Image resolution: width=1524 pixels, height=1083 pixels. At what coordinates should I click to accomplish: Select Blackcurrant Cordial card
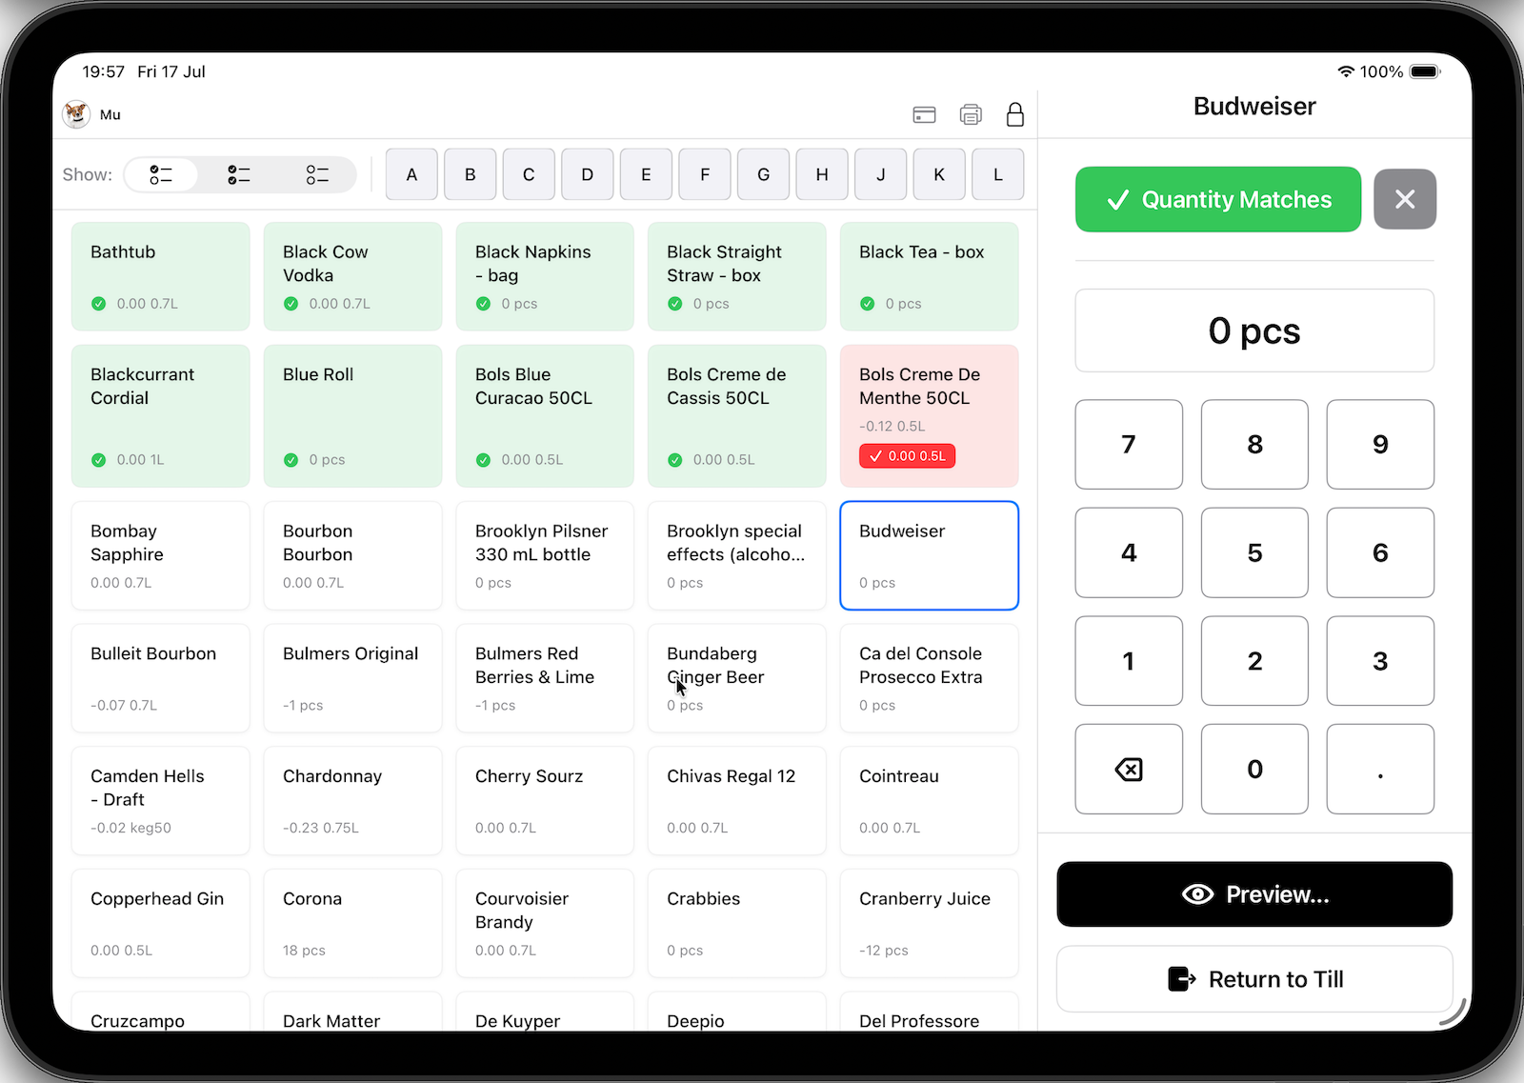161,415
